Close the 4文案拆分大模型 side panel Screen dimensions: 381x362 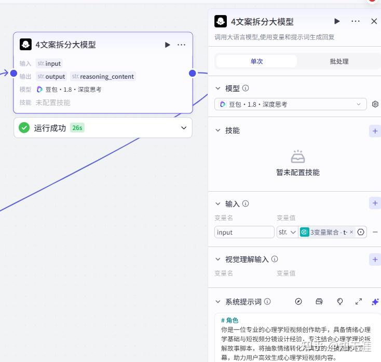pyautogui.click(x=374, y=21)
